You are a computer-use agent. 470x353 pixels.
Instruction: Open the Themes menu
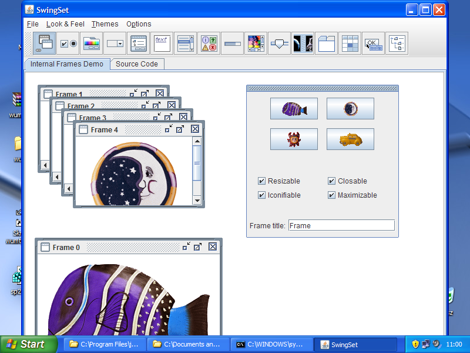[x=105, y=24]
